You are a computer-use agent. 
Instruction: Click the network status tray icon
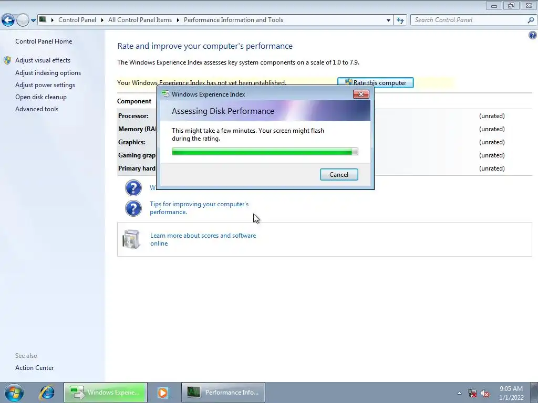pos(472,393)
